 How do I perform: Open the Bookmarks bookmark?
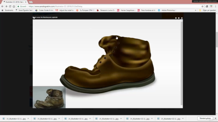(7, 10)
